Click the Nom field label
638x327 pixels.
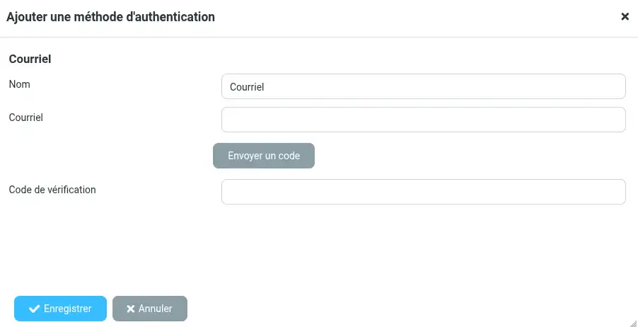tap(20, 84)
